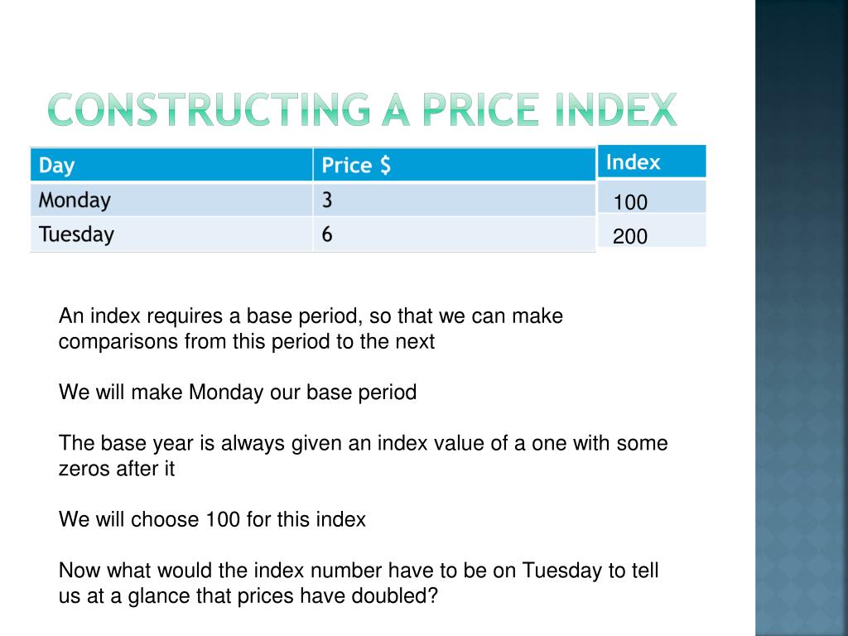The width and height of the screenshot is (848, 636).
Task: Click Monday's price value 3
Action: (x=455, y=200)
